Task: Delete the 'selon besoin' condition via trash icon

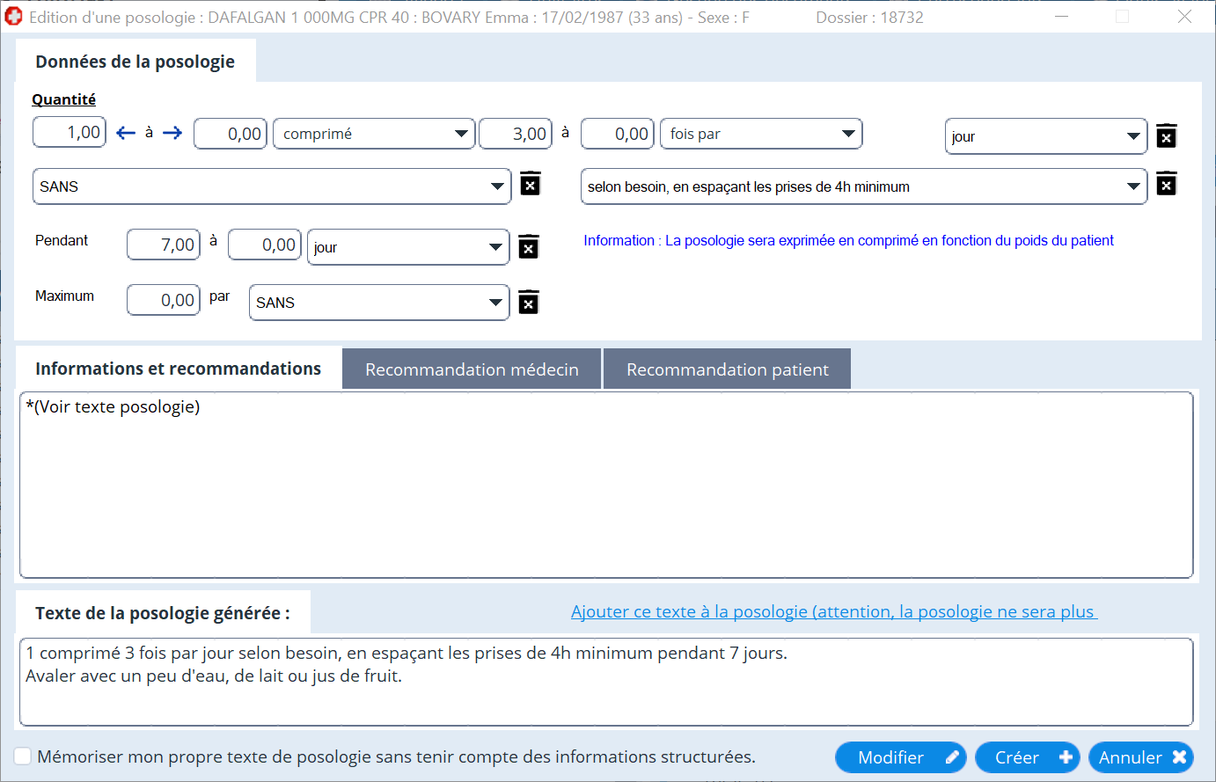Action: (1166, 185)
